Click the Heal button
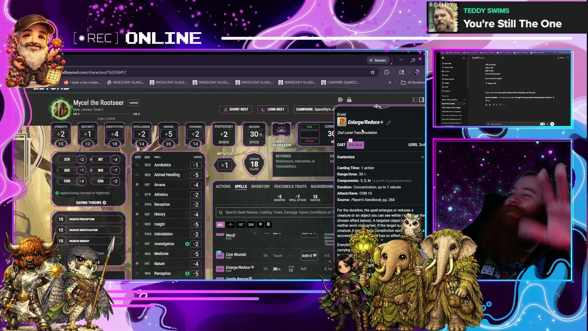Viewport: 588px width, 331px height. (310, 127)
